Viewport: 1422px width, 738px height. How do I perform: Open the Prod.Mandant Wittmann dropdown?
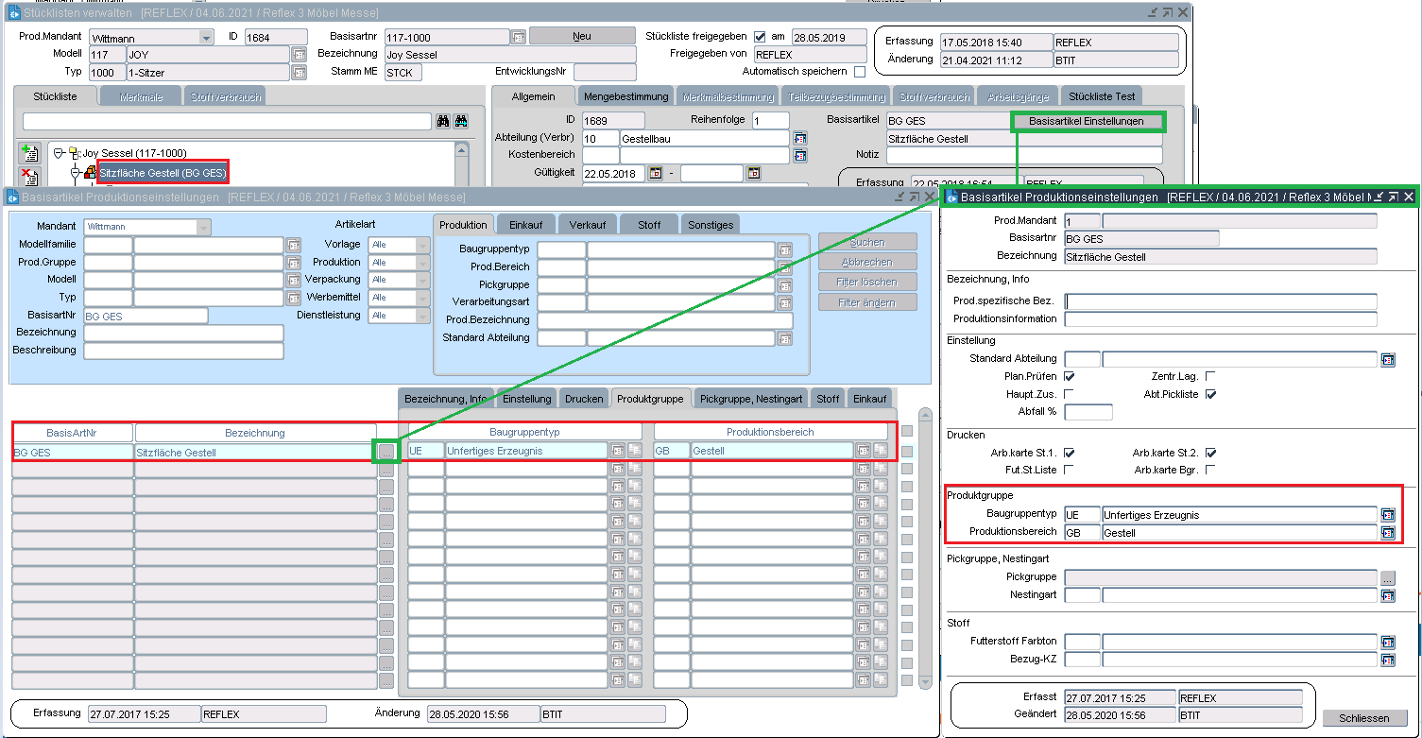coord(205,37)
